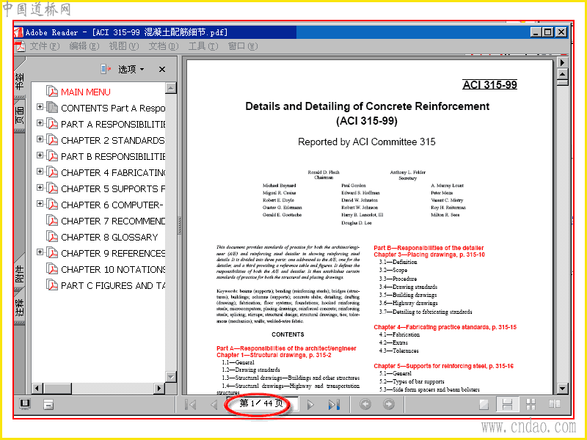Go to previous view round arrow
587x440 pixels.
365,404
